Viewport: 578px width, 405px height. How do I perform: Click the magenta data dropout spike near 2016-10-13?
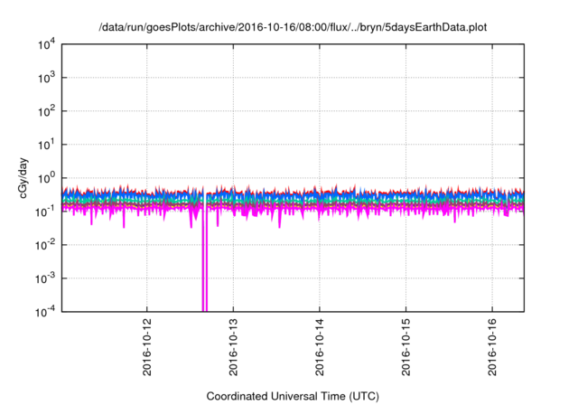point(205,259)
